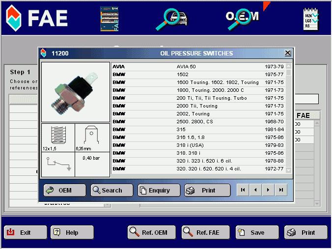Click the 11200 reference number in title

(x=60, y=54)
